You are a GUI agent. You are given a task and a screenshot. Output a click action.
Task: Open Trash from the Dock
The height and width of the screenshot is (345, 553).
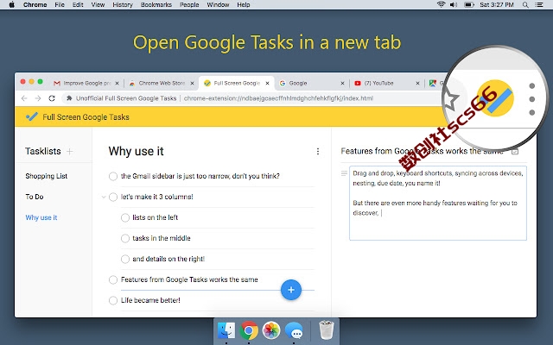click(327, 330)
